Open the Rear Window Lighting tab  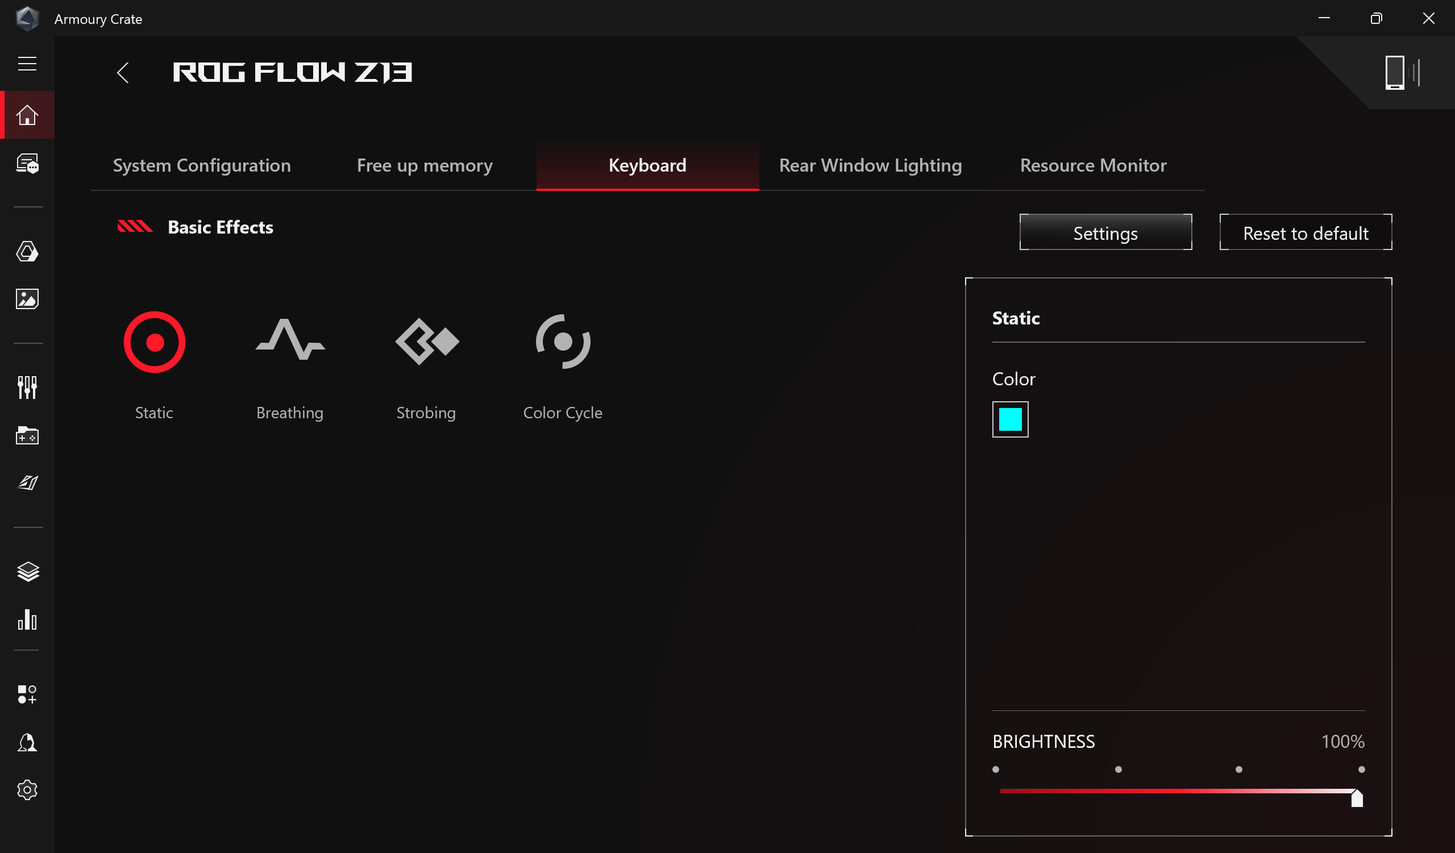click(870, 165)
